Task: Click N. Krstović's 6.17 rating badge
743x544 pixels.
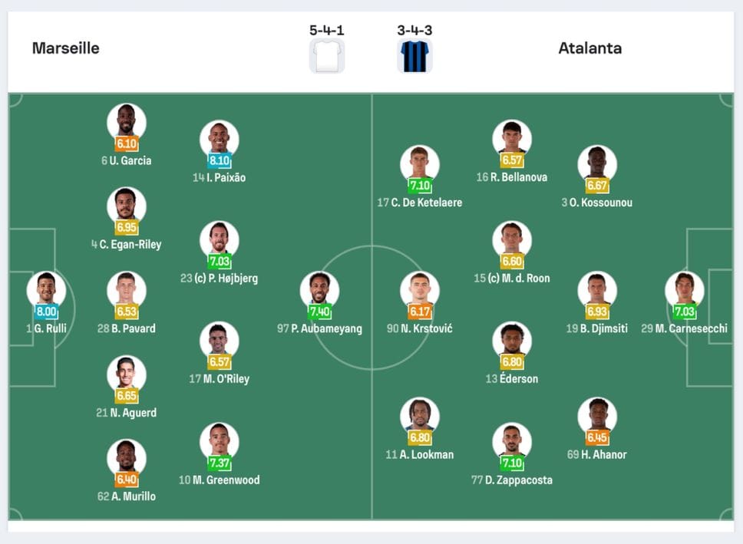Action: pyautogui.click(x=420, y=312)
